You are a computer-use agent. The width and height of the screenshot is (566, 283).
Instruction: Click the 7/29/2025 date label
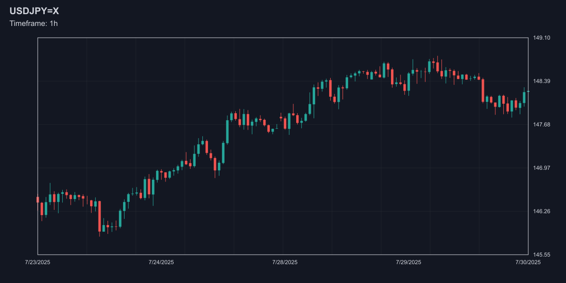408,262
